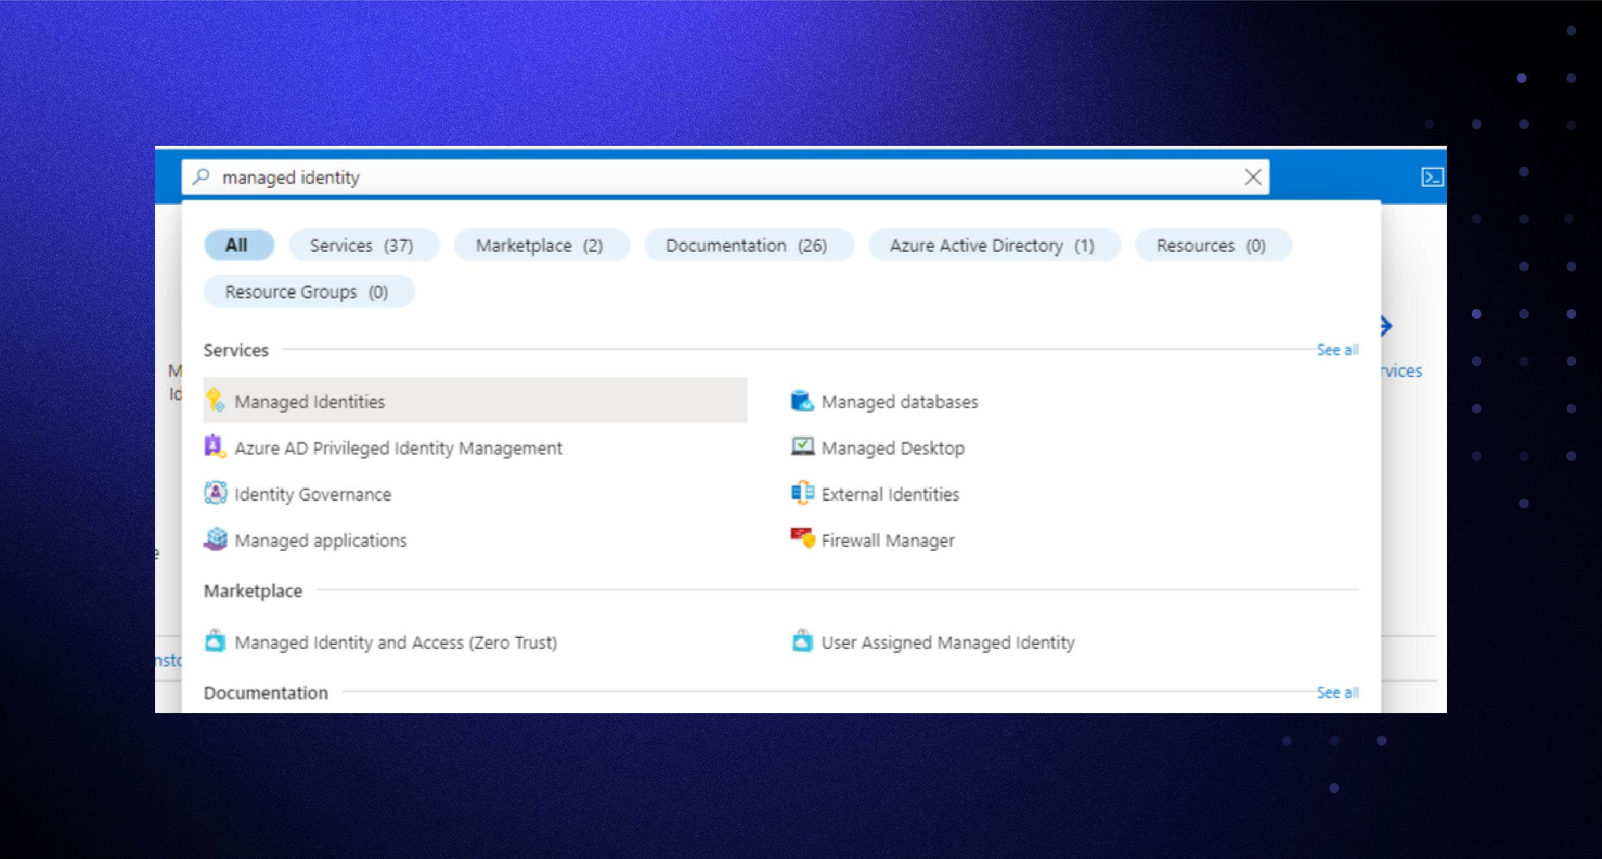Select the All results filter
This screenshot has height=859, width=1602.
coord(238,245)
